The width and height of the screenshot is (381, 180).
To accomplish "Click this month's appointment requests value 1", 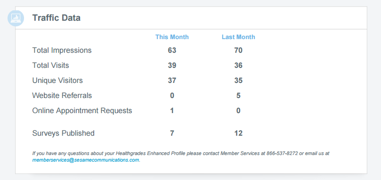I will pyautogui.click(x=172, y=111).
